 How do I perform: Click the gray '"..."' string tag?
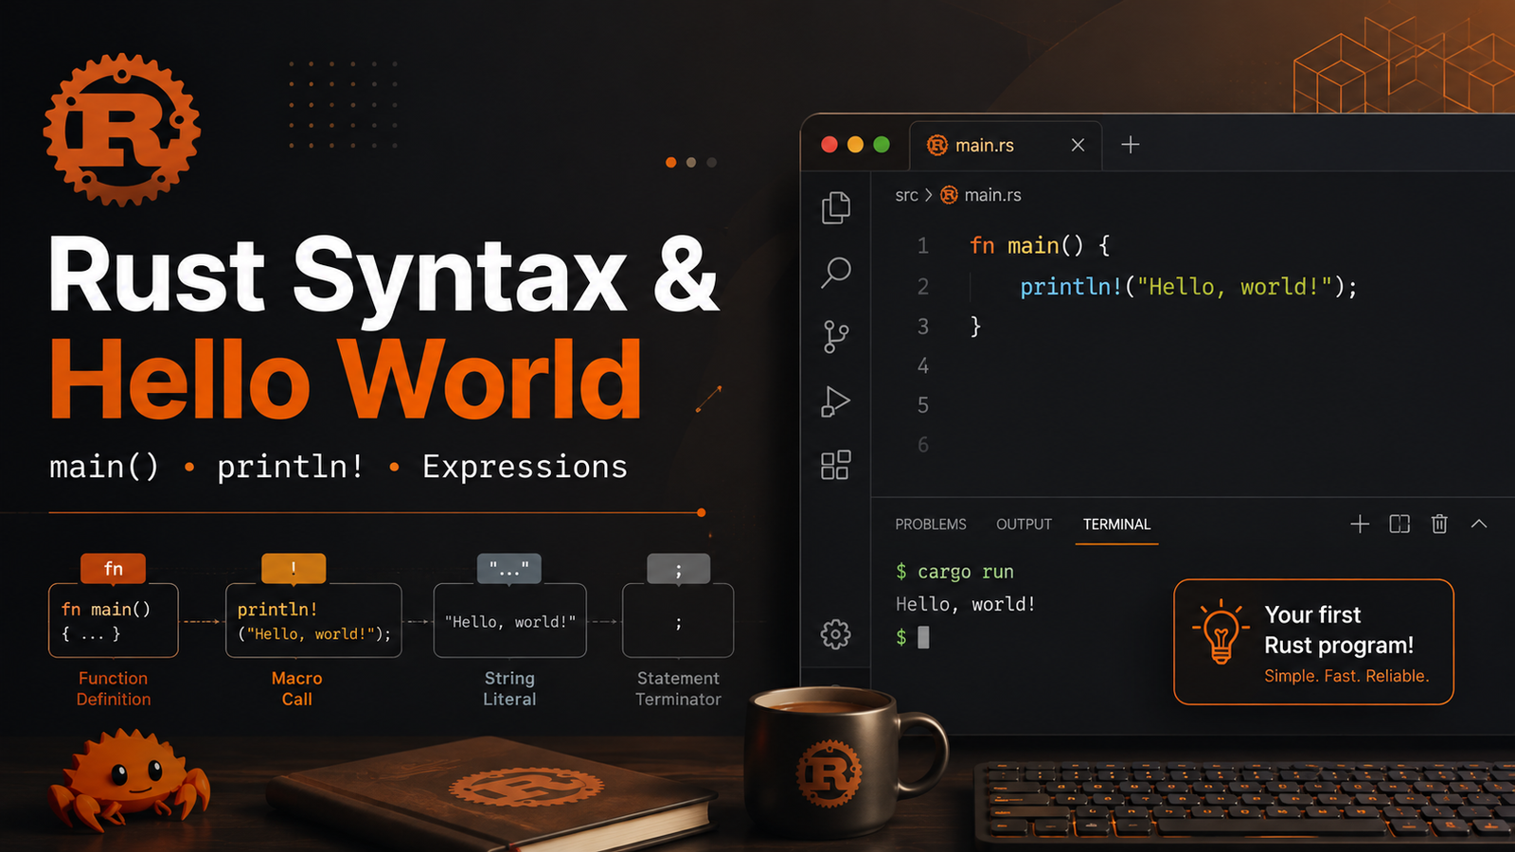coord(509,568)
